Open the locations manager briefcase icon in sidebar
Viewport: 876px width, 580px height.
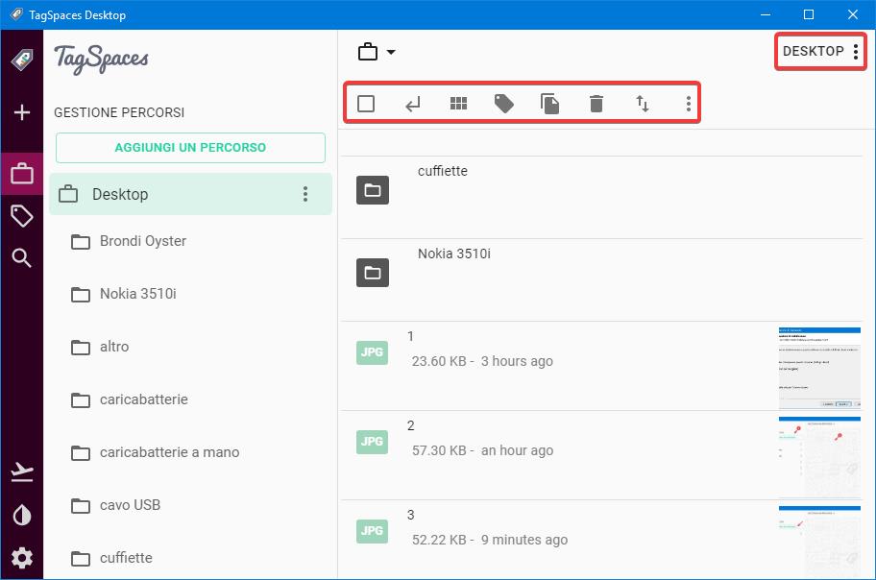pyautogui.click(x=22, y=174)
